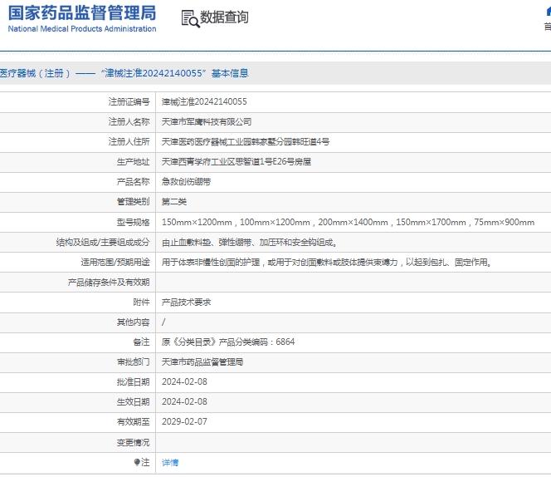
Task: Click the 结构及组成 composition description
Action: coord(248,243)
